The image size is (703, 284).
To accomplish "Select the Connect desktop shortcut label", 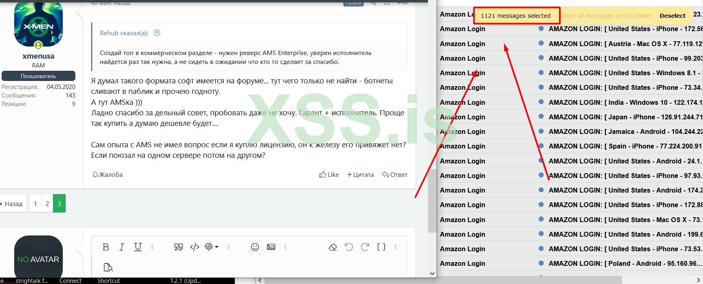I will point(70,281).
